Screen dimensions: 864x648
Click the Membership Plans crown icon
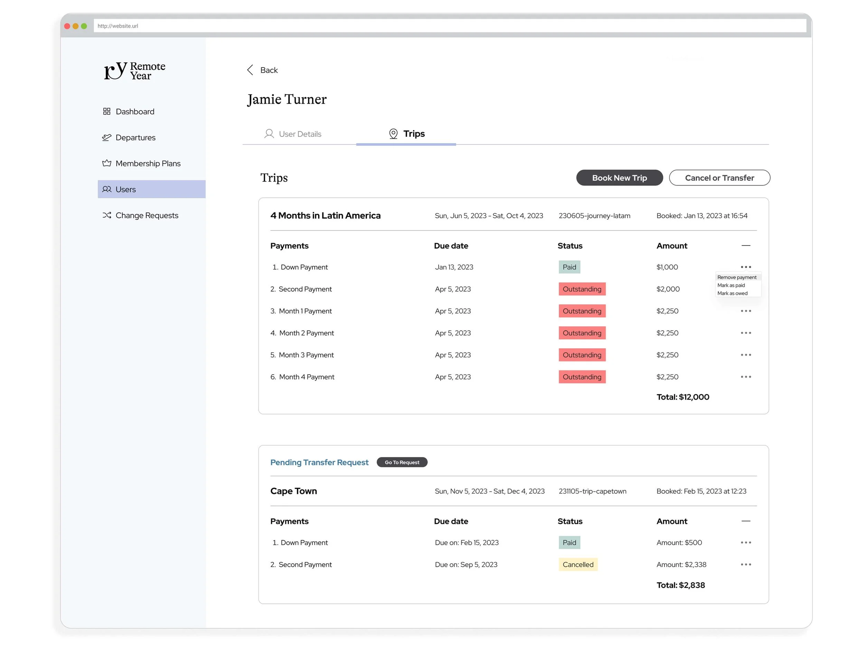107,163
